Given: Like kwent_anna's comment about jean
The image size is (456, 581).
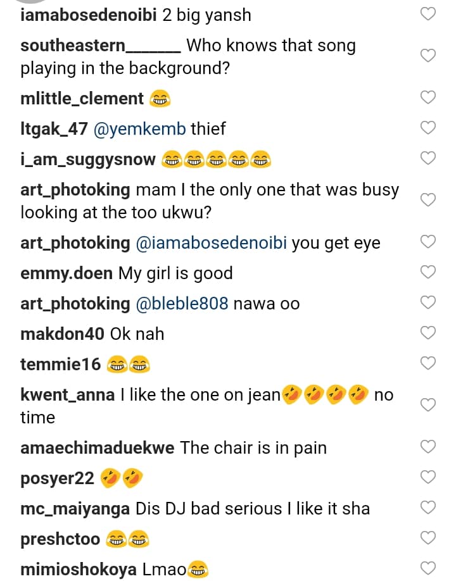Looking at the screenshot, I should [x=429, y=406].
